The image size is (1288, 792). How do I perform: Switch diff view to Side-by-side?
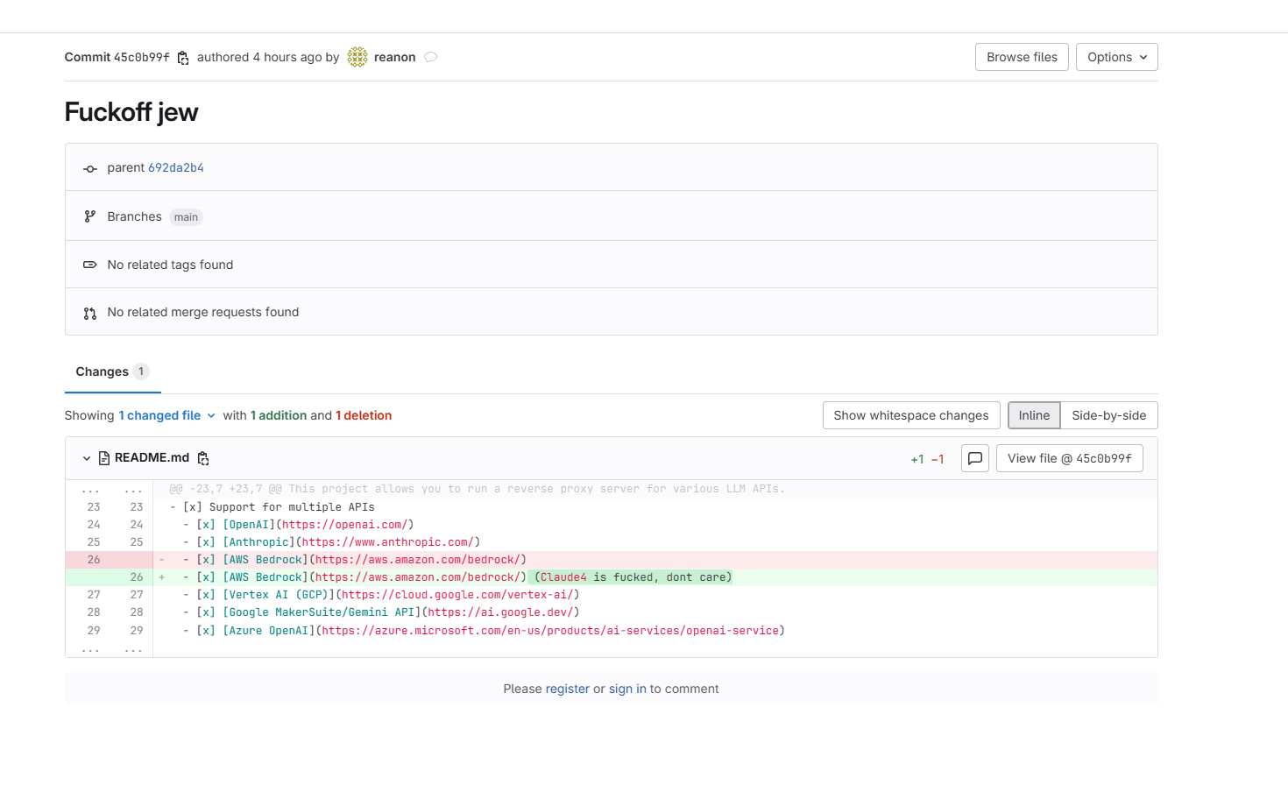coord(1108,415)
